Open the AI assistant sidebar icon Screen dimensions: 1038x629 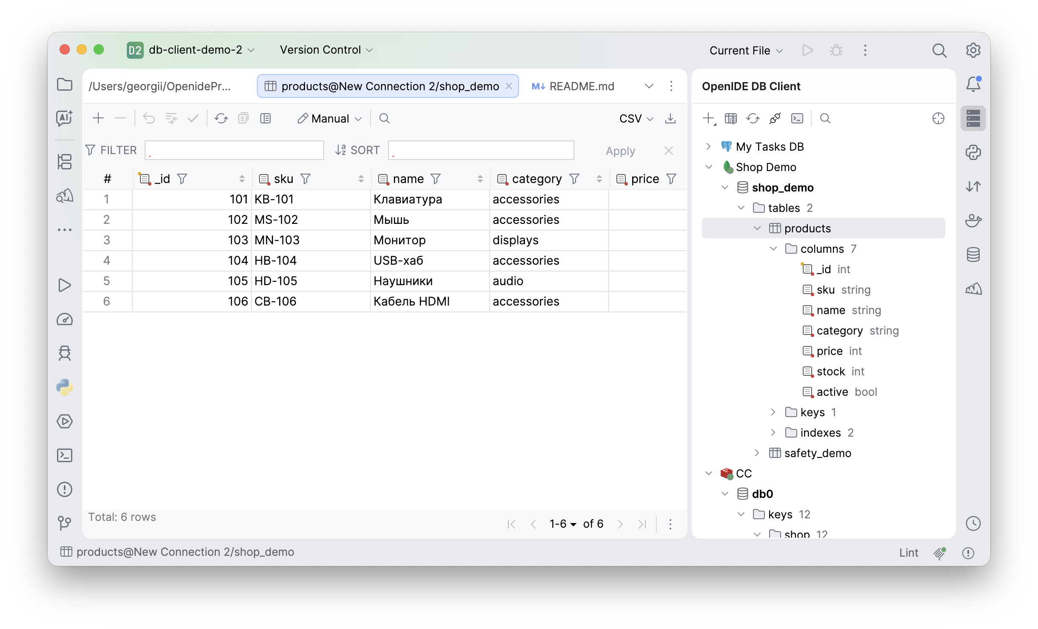coord(65,118)
